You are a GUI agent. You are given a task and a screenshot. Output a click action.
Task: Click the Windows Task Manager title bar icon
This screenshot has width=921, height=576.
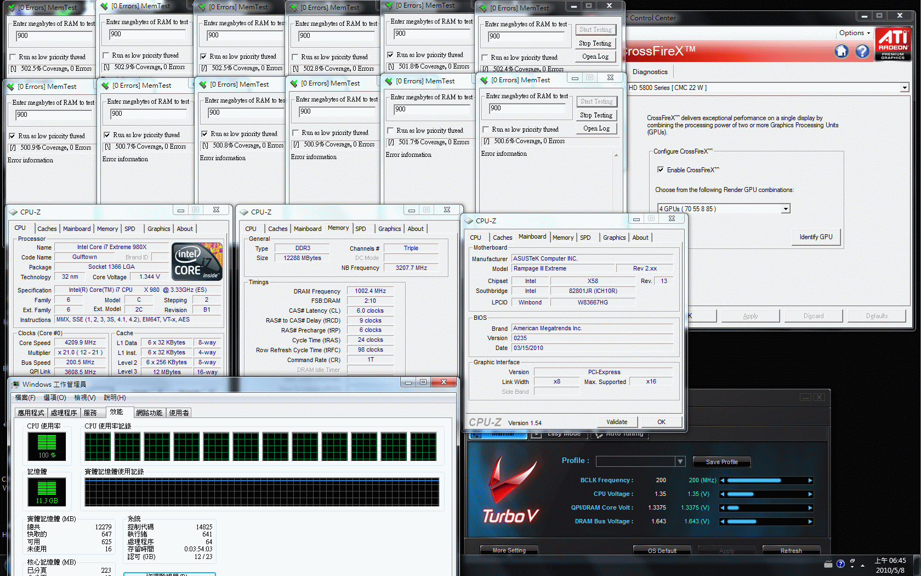click(x=15, y=384)
